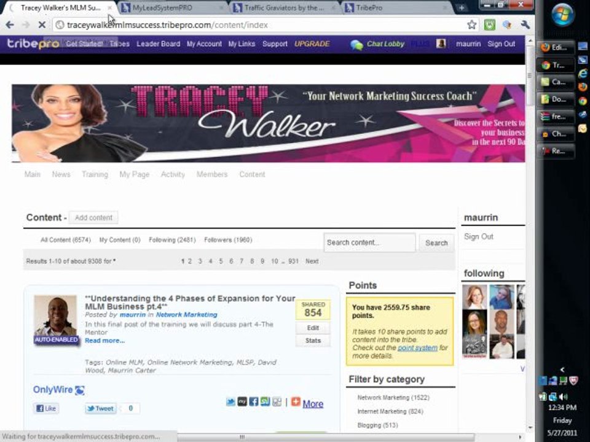Click the UPGRADE link

coord(312,44)
